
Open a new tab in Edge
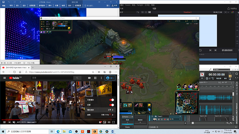(x=33, y=67)
